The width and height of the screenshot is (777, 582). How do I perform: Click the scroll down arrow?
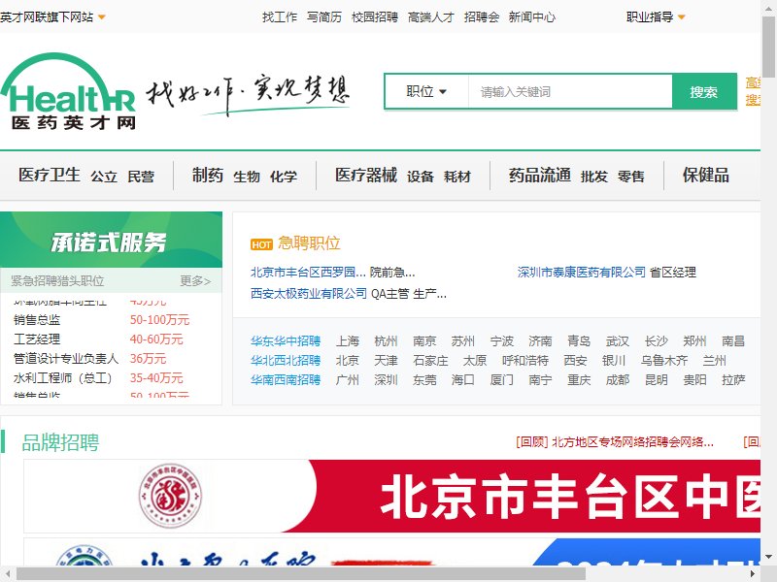(768, 556)
